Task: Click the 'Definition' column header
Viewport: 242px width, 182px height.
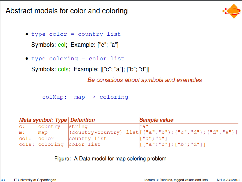Action: pos(83,120)
